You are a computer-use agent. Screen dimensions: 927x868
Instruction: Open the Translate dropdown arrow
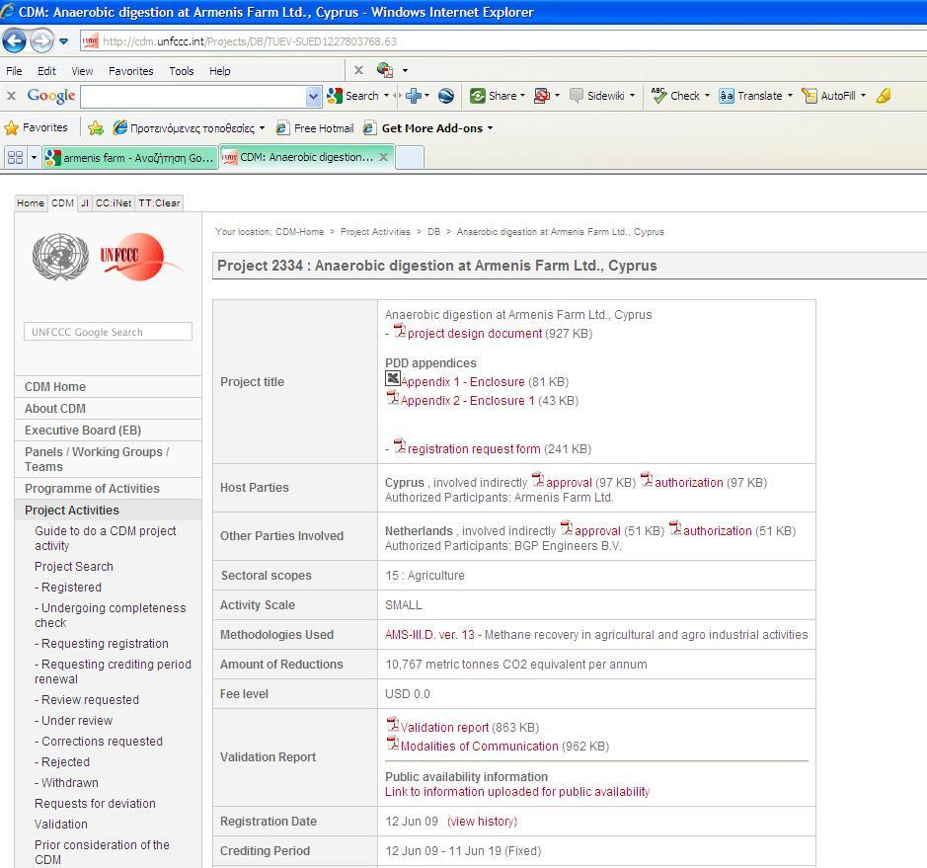pos(790,96)
